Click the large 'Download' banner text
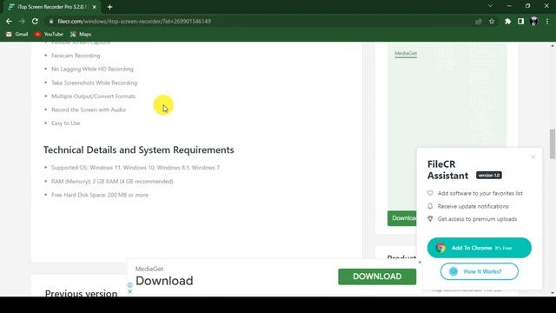 [164, 281]
